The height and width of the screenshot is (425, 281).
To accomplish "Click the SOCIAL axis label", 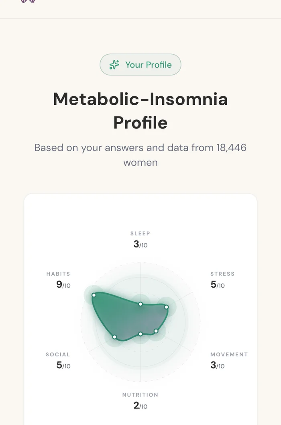I will tap(58, 354).
